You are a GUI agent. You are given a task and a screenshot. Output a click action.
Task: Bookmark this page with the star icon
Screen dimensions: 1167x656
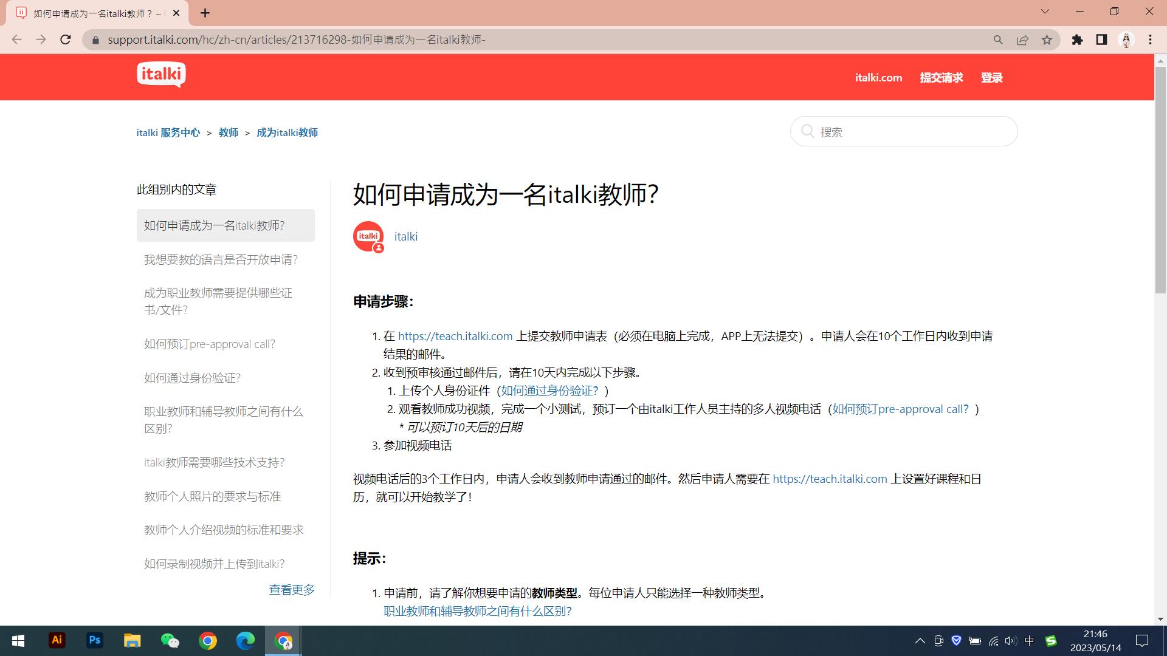pyautogui.click(x=1047, y=39)
